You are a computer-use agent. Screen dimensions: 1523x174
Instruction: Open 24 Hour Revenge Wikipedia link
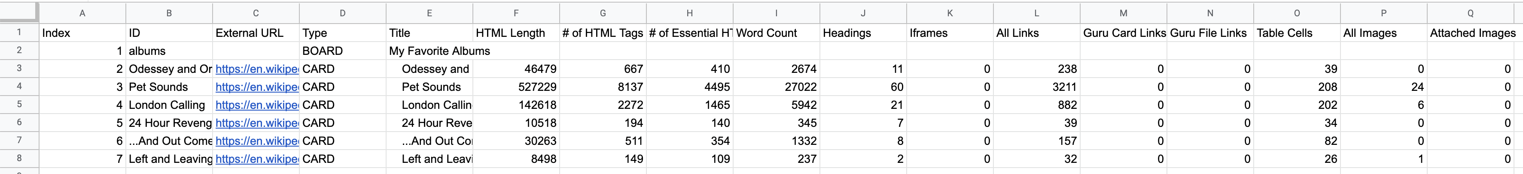click(256, 123)
